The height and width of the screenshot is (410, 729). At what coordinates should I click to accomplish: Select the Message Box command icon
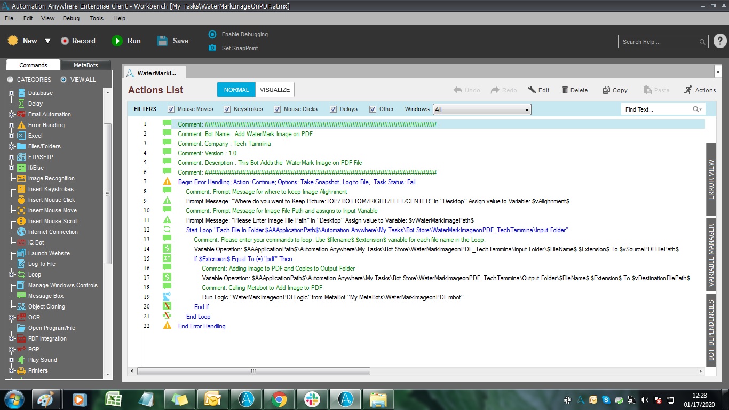(21, 296)
